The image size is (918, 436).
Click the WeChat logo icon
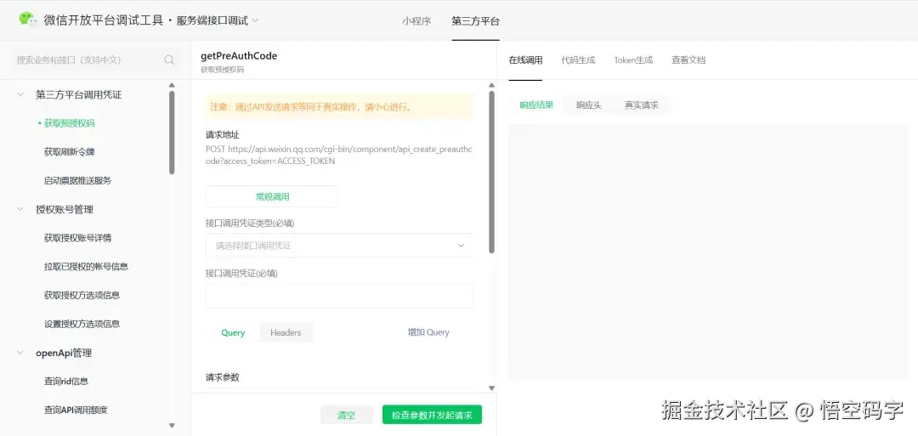pyautogui.click(x=27, y=20)
